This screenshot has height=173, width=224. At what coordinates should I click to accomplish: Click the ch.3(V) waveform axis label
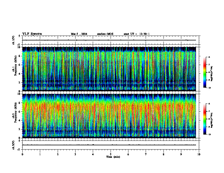13,145
